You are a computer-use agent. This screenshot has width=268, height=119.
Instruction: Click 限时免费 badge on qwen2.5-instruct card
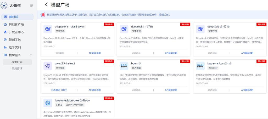tap(109, 61)
